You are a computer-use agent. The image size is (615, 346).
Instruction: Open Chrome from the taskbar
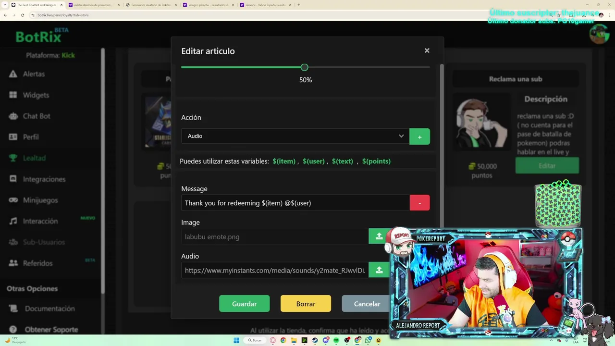283,340
